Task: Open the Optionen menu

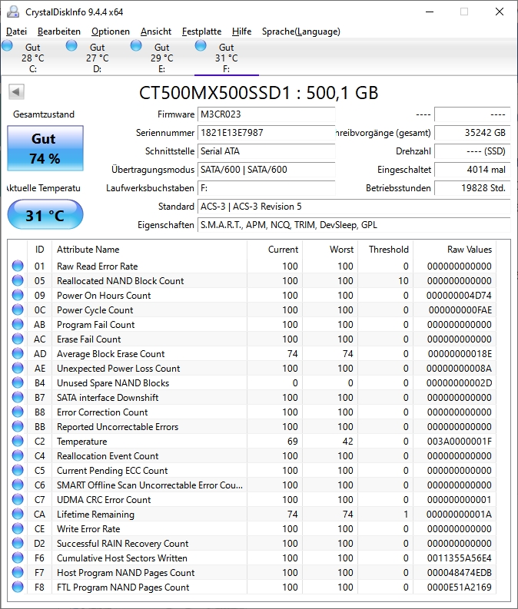Action: [111, 31]
